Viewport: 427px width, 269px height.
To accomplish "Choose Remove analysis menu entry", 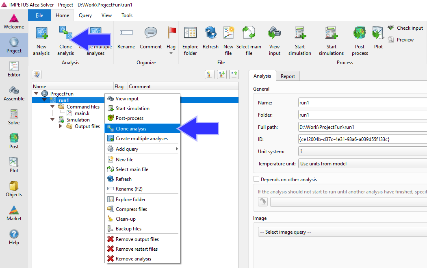I will (143, 259).
